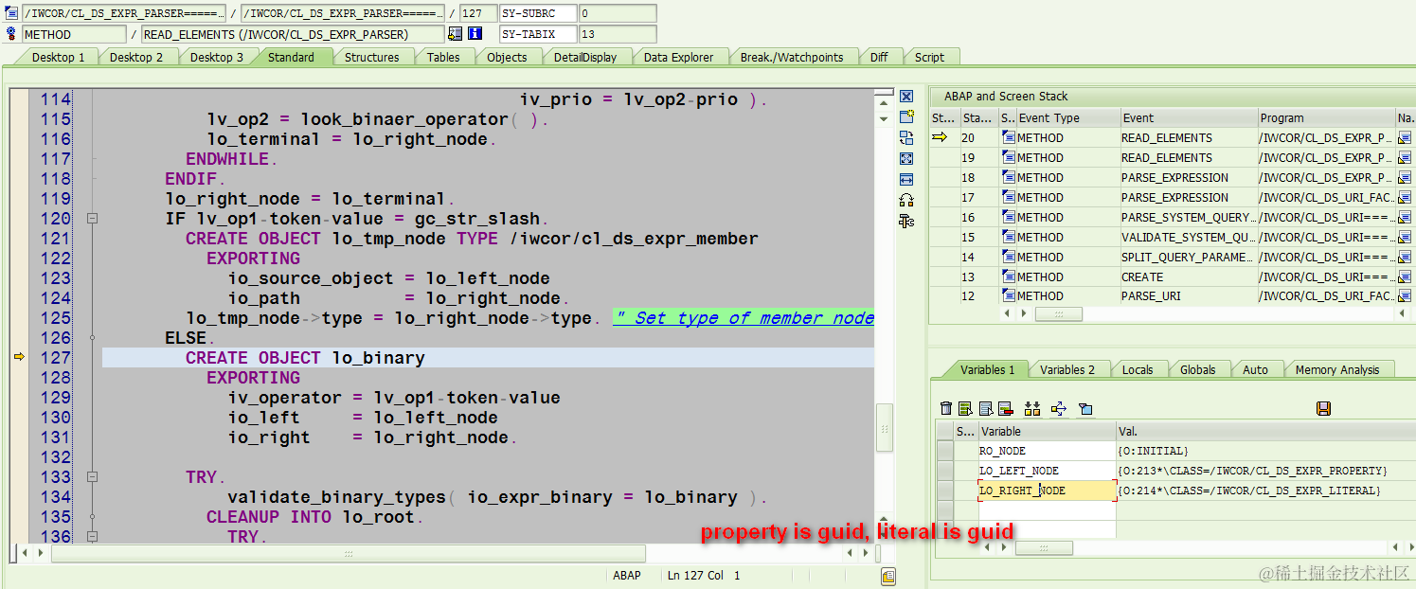The width and height of the screenshot is (1416, 589).
Task: Open the Script tab
Action: pyautogui.click(x=929, y=57)
